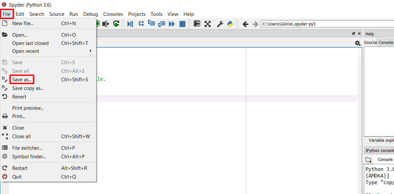Click Quit in the File menu
This screenshot has height=194, width=394.
pyautogui.click(x=17, y=177)
